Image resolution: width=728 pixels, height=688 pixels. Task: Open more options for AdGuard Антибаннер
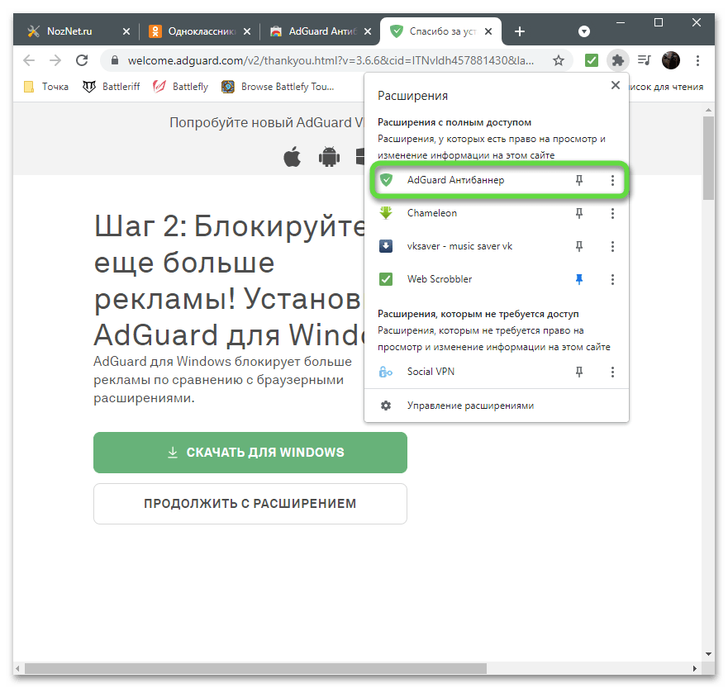click(612, 181)
